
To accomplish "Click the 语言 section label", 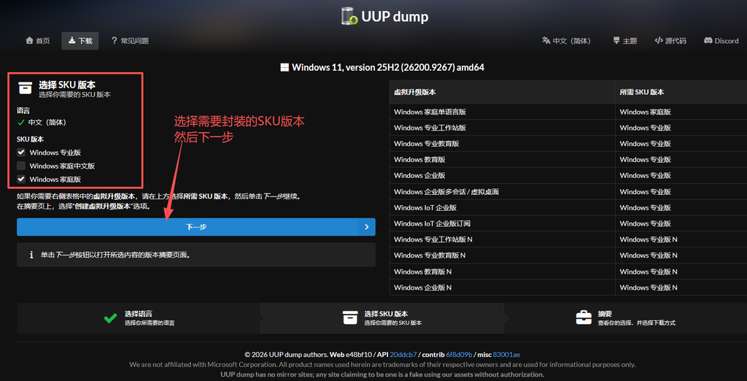I will pos(23,111).
